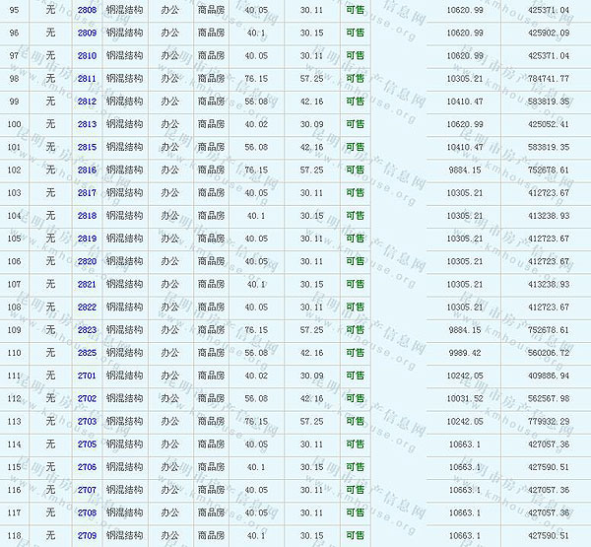This screenshot has height=547, width=591.
Task: Click 可售 status in row 100
Action: [355, 124]
